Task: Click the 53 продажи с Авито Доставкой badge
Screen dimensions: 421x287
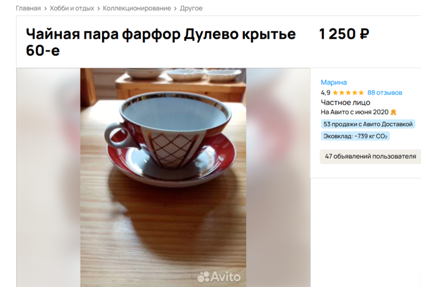Action: point(368,124)
